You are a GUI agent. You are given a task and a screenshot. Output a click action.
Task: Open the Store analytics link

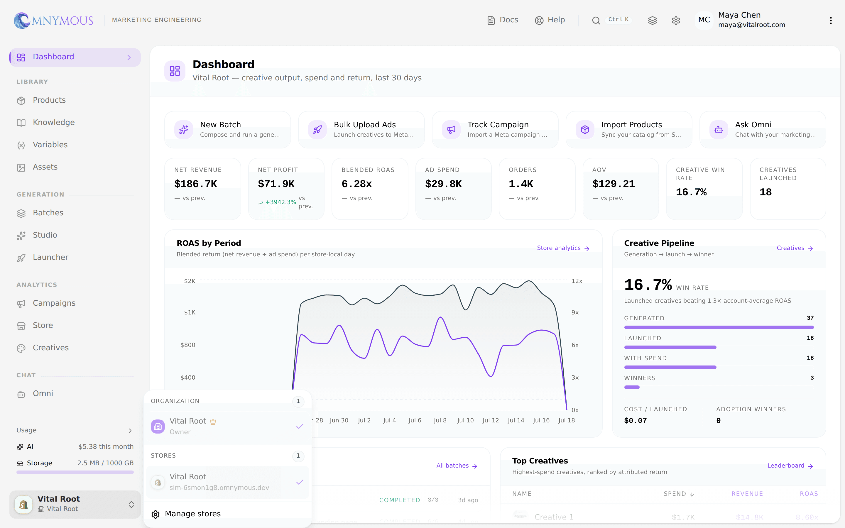click(563, 248)
